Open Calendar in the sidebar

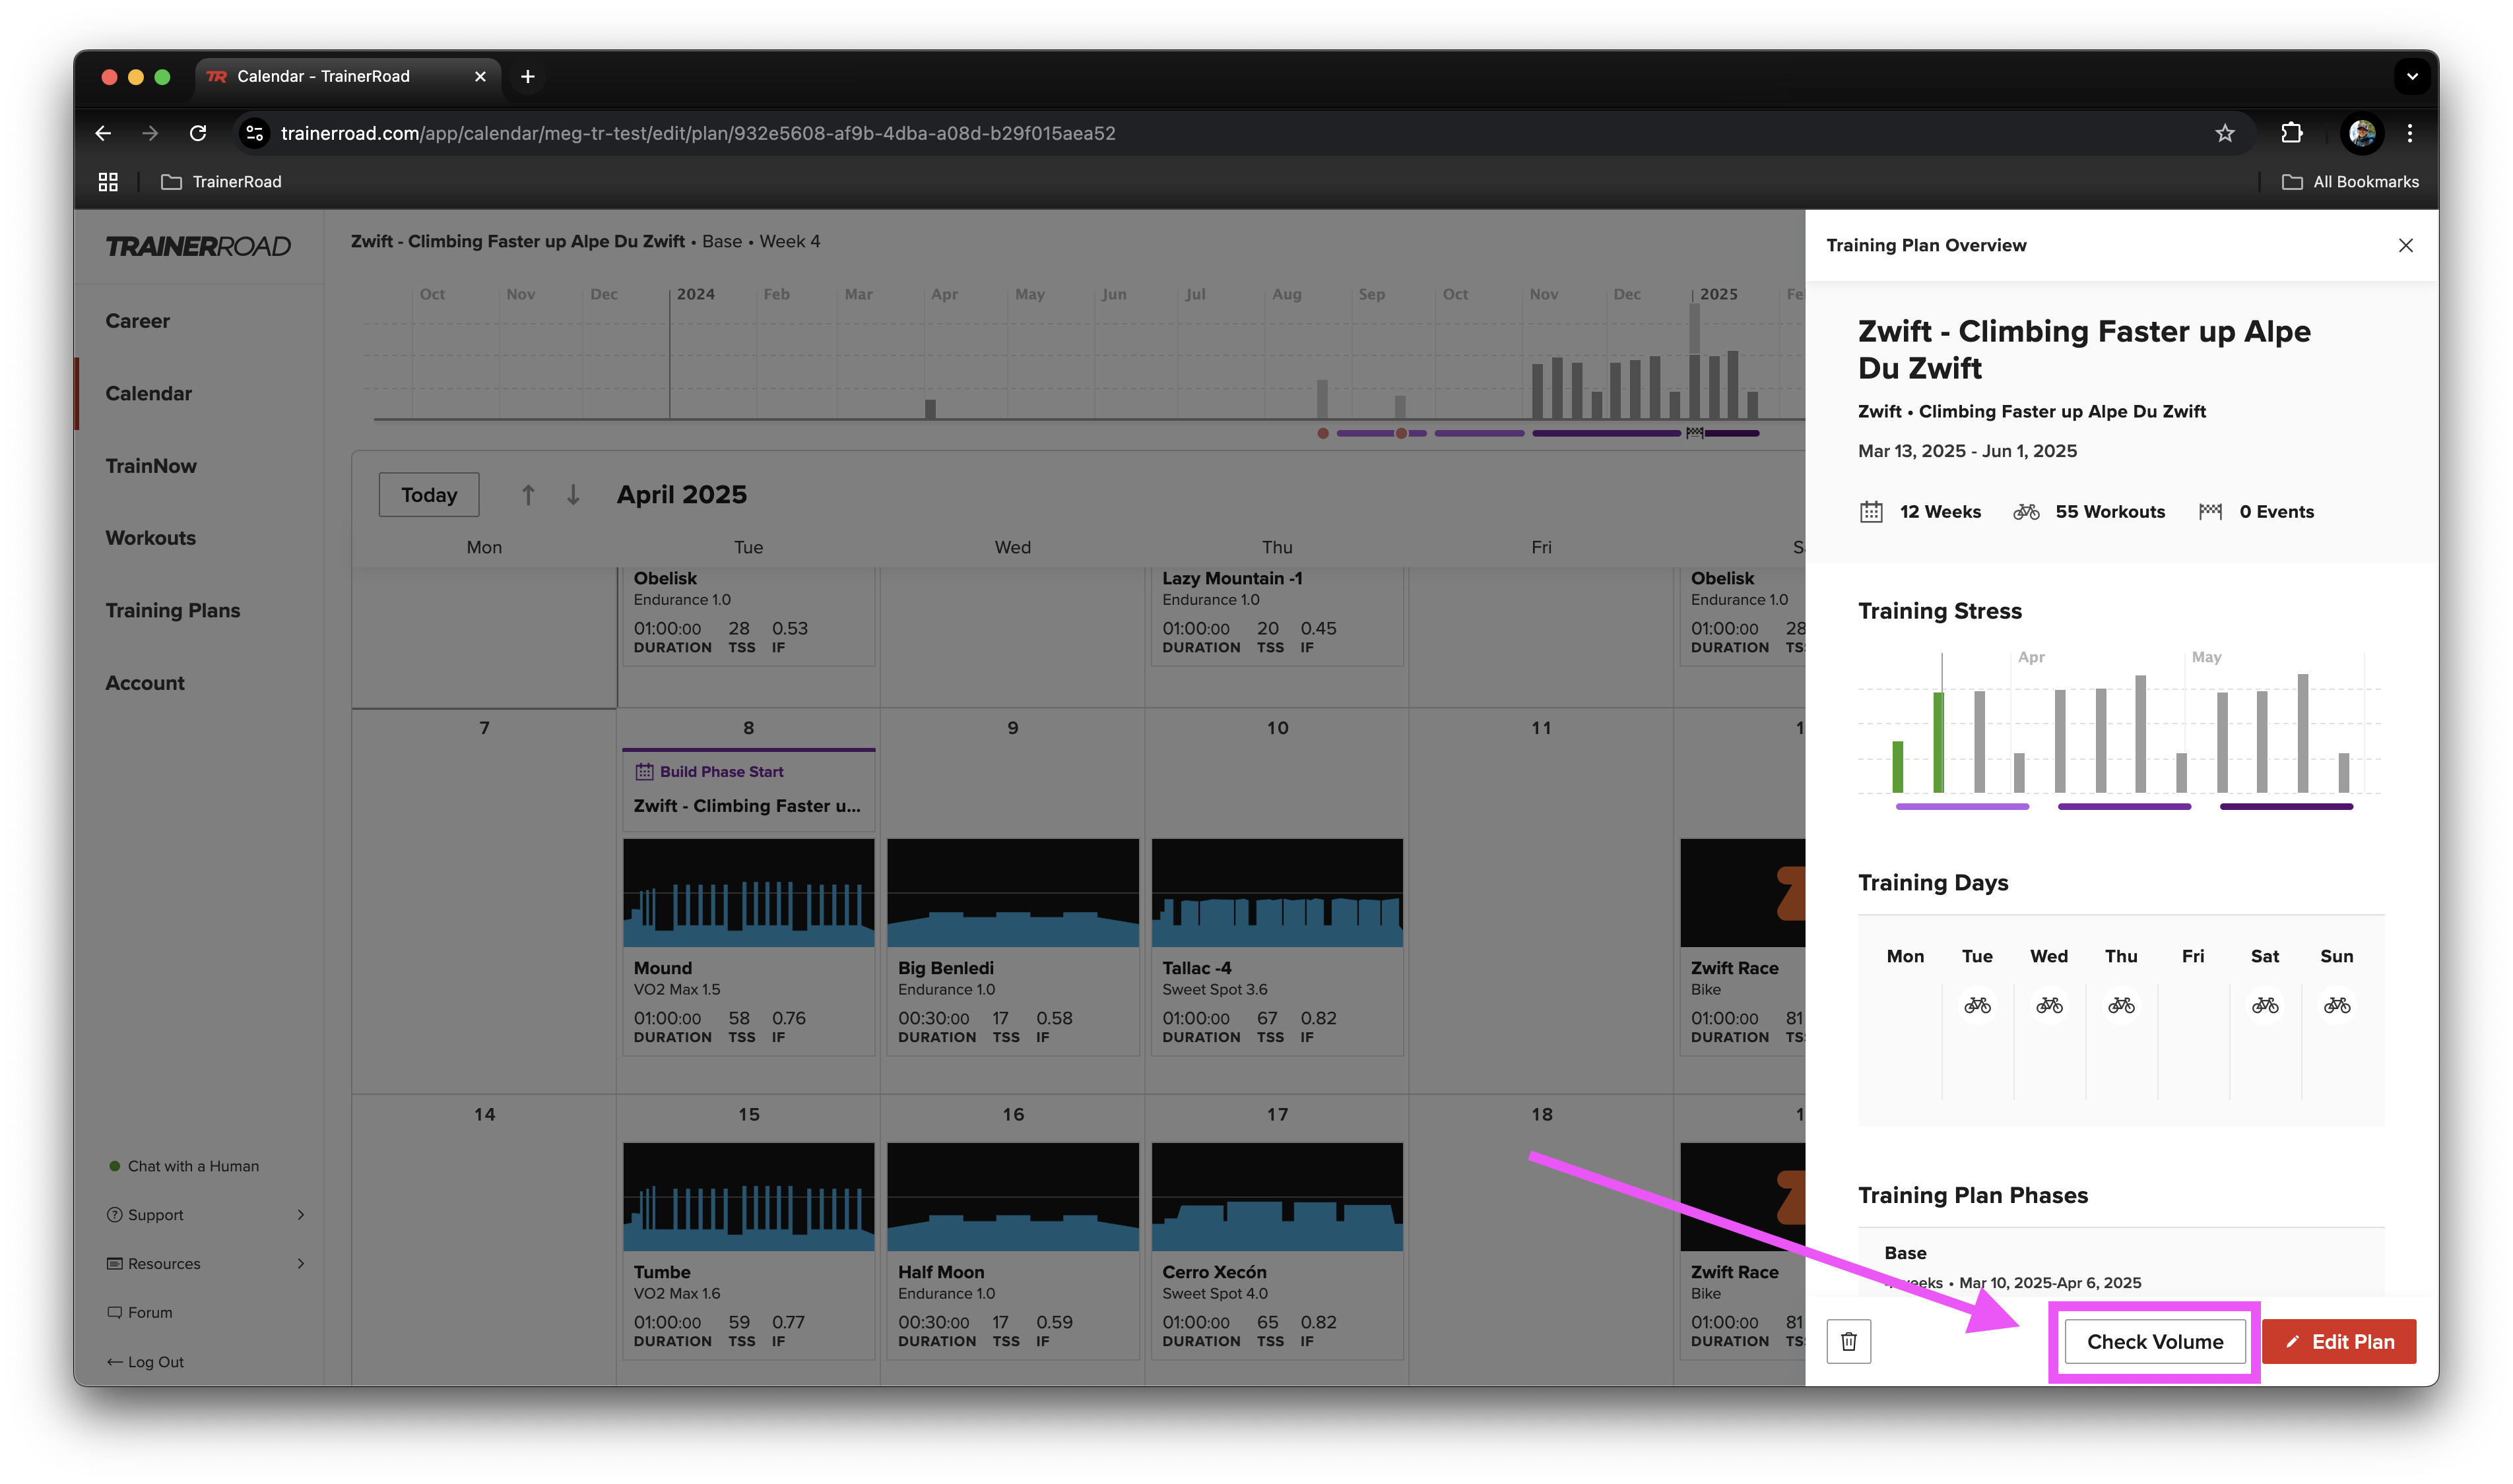click(x=149, y=393)
